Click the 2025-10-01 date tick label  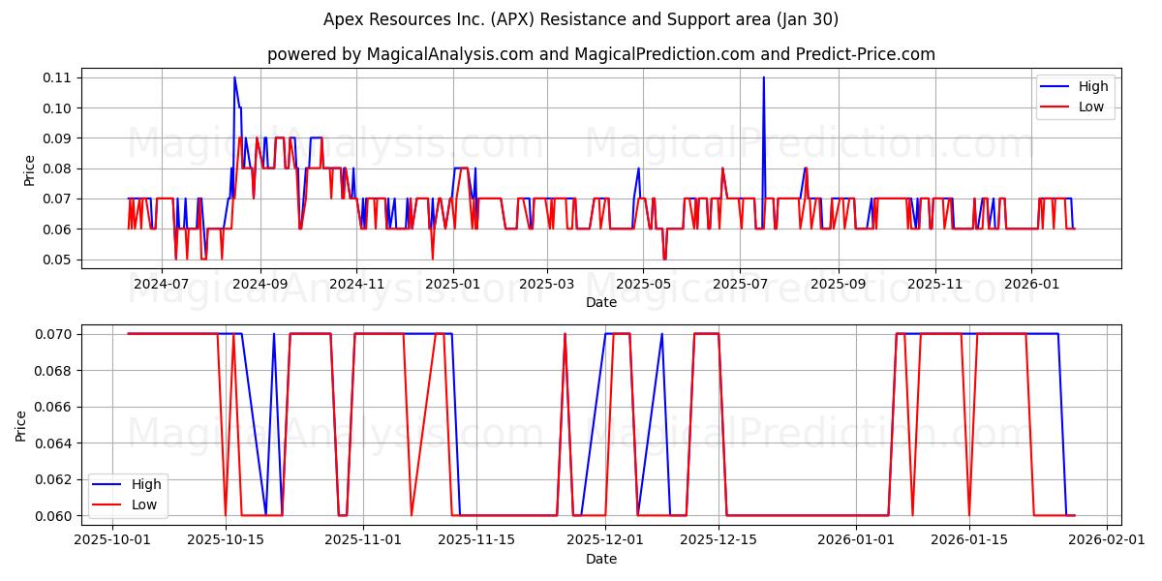click(x=113, y=541)
